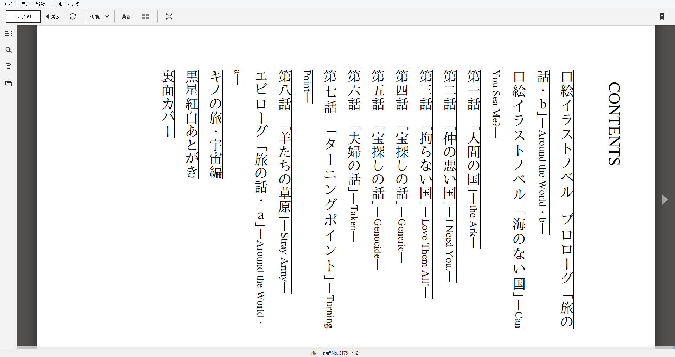Follow the 裏面カバー link
The width and height of the screenshot is (675, 357).
pyautogui.click(x=168, y=104)
